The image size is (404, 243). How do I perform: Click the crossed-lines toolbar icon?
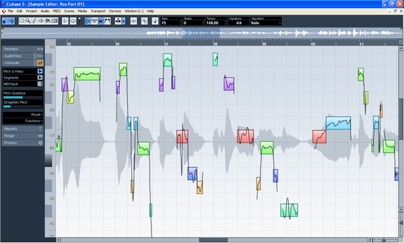(x=144, y=21)
